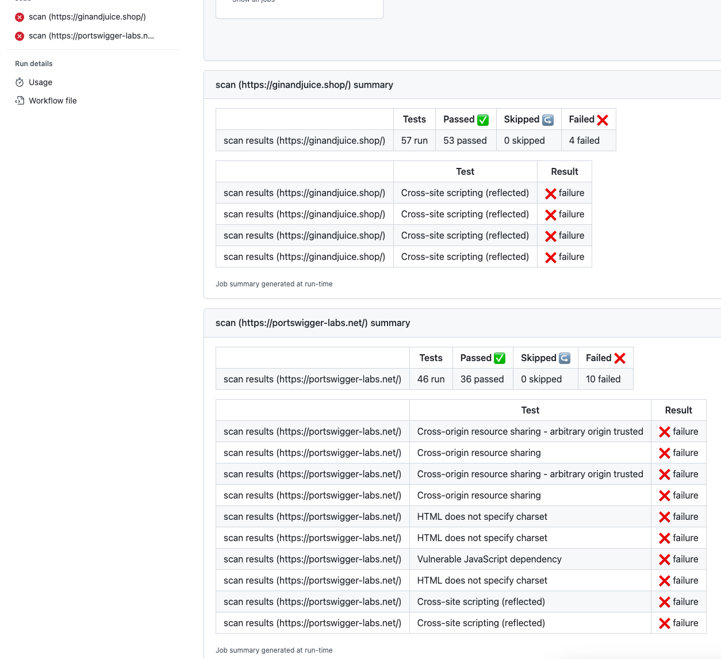Open the Workflow file

pos(52,101)
